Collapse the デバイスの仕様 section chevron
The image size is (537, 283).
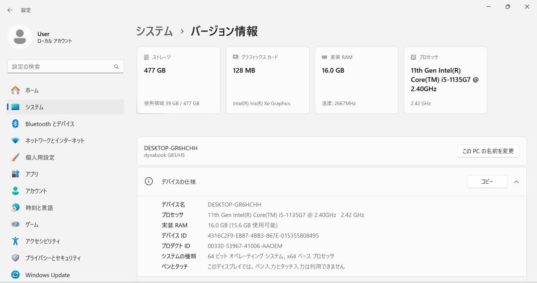(516, 182)
